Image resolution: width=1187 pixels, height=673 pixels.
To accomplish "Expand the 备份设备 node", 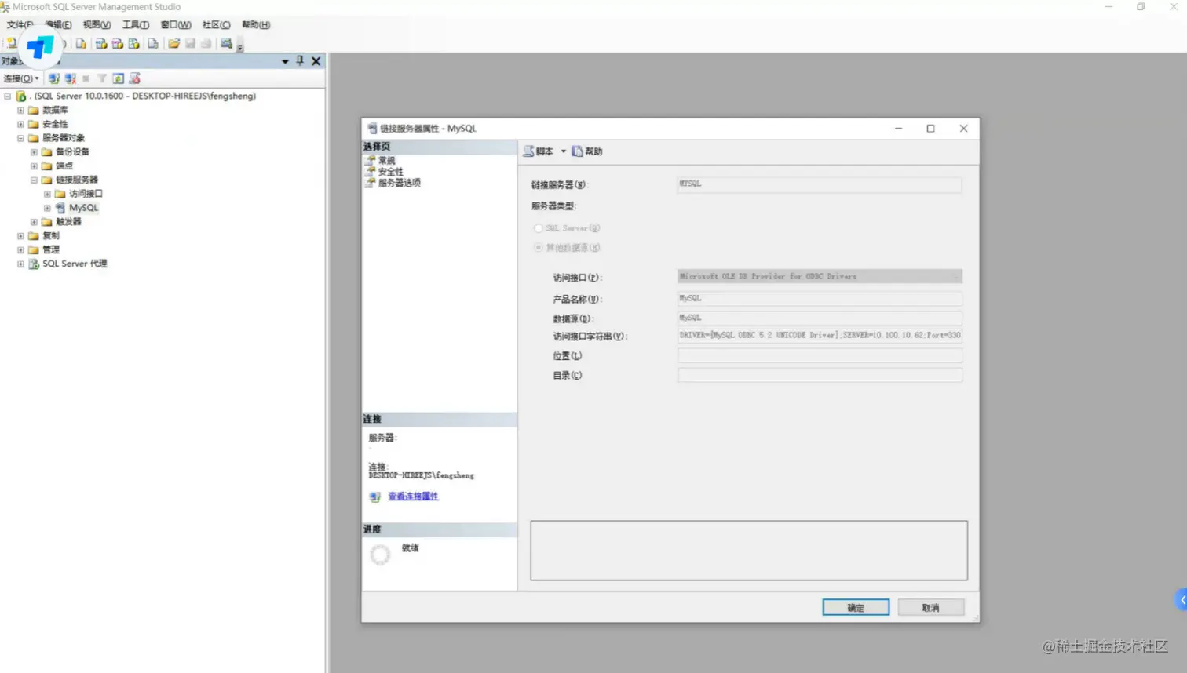I will 34,152.
